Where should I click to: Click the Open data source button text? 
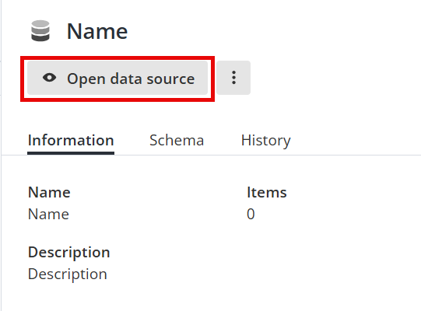click(x=131, y=79)
